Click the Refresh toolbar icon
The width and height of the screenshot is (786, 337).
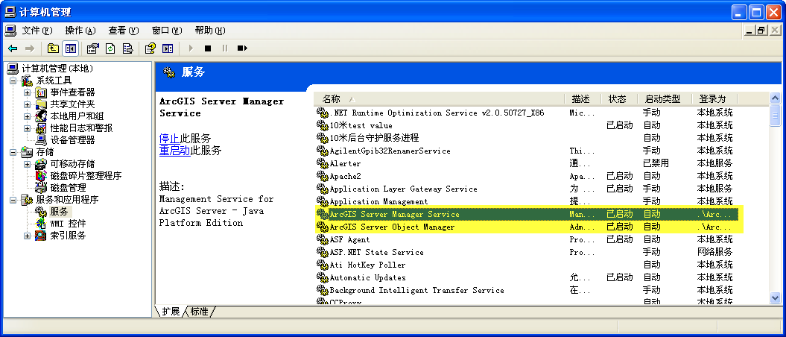click(110, 48)
